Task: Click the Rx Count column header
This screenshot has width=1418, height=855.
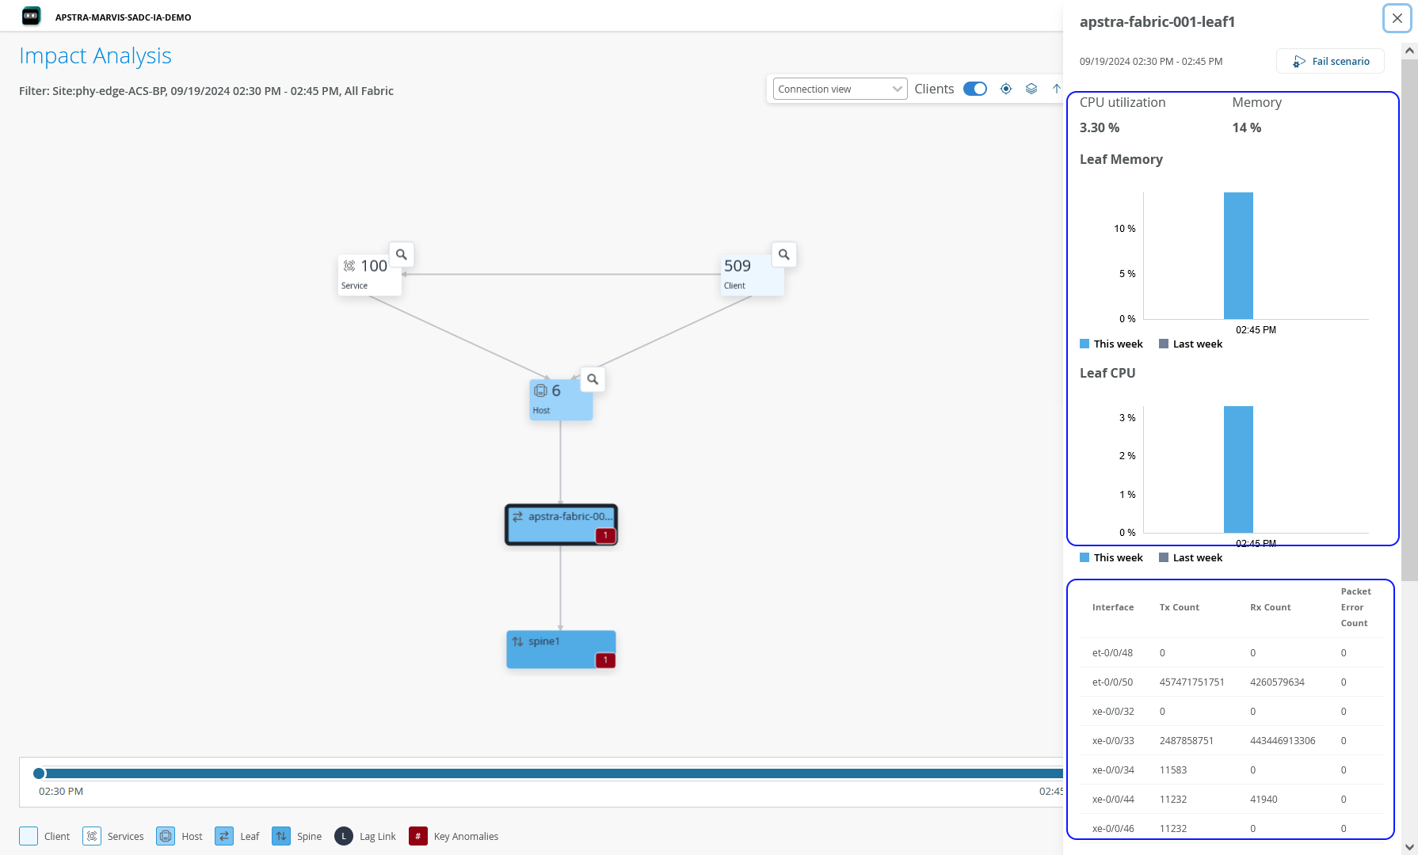Action: click(x=1271, y=607)
